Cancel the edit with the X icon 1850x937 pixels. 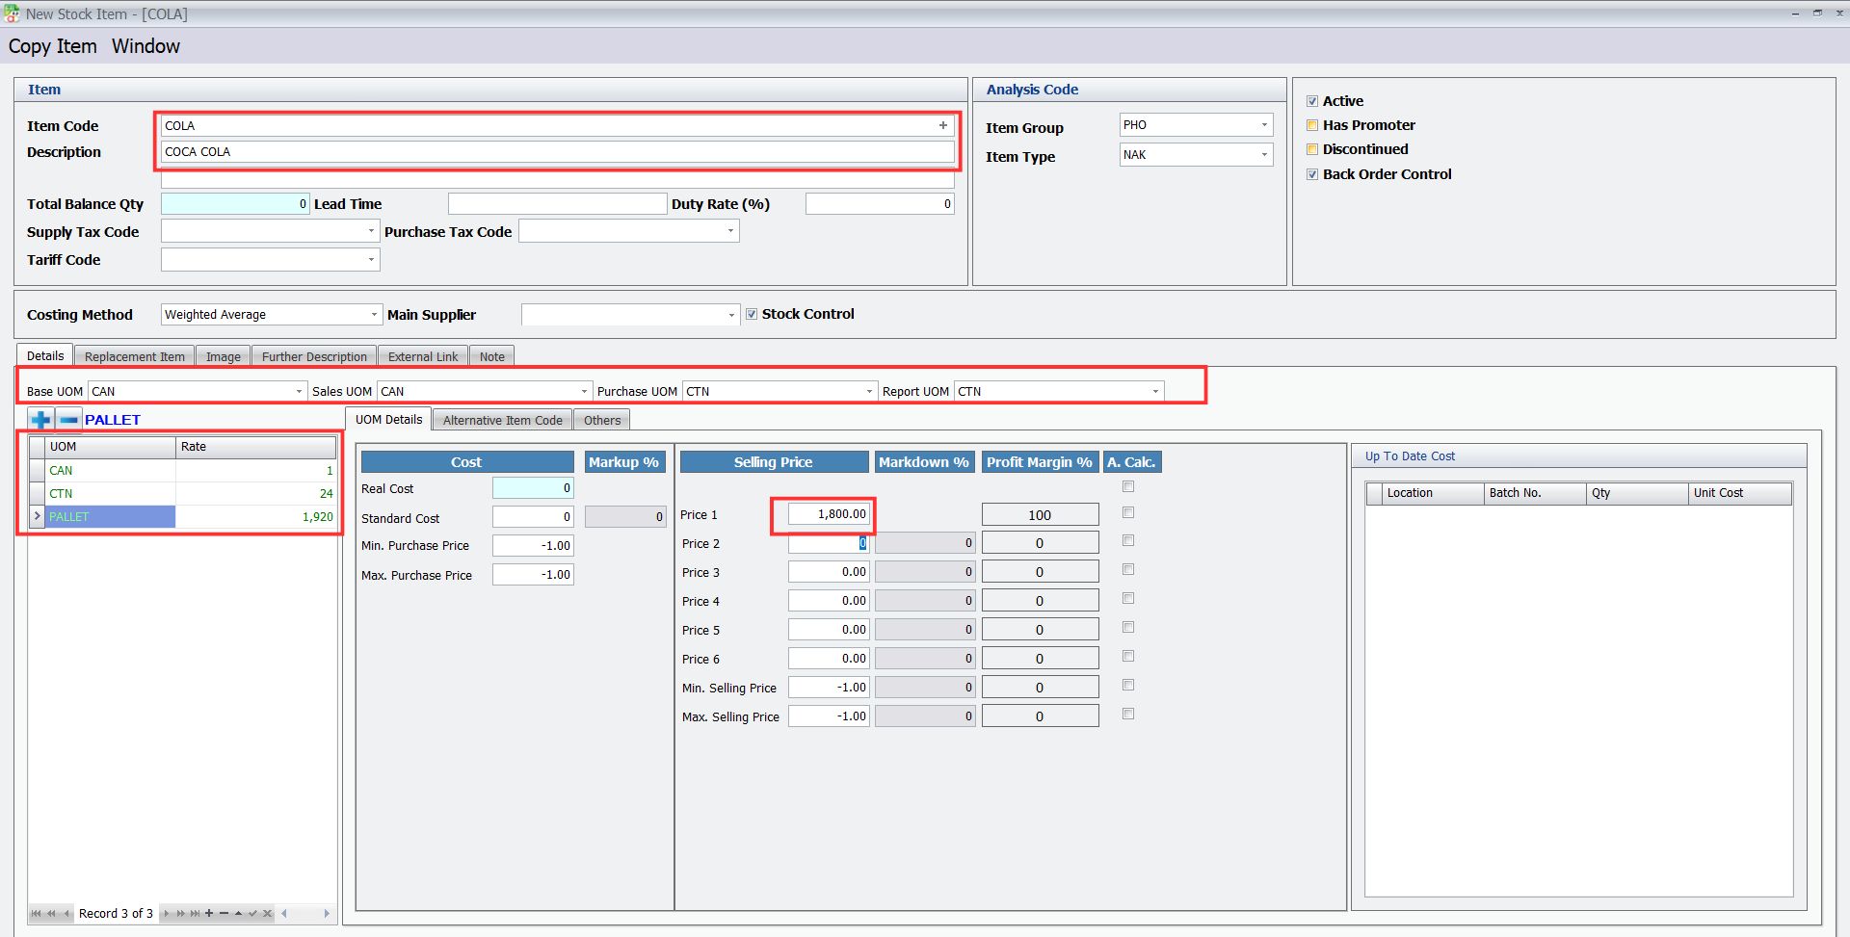coord(267,914)
